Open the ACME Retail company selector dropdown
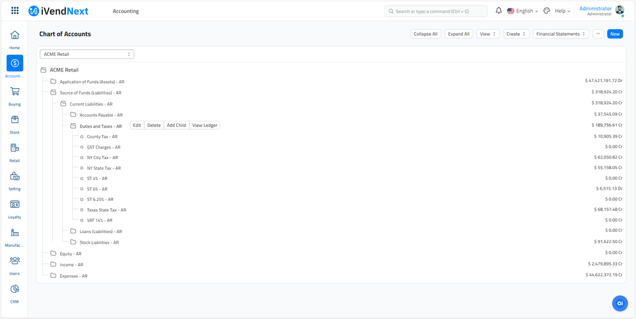 coord(87,55)
